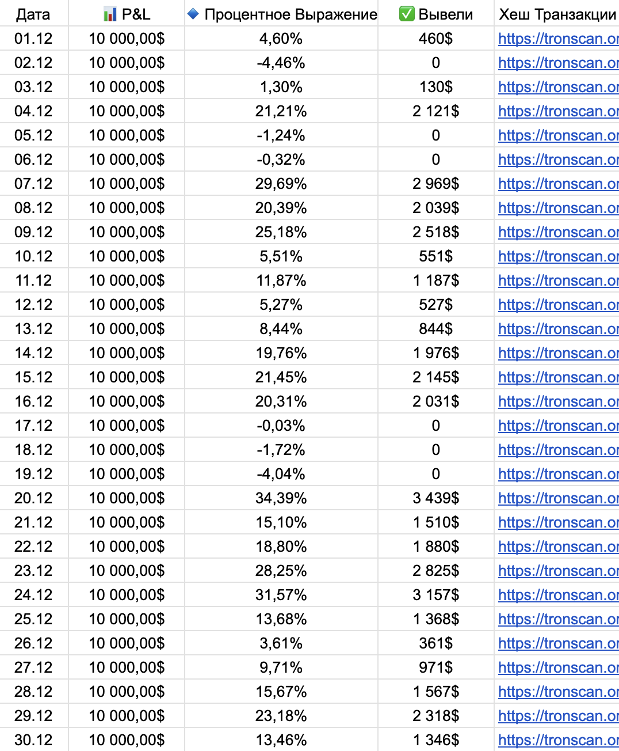
Task: Click the bar chart icon beside P&L
Action: pyautogui.click(x=109, y=14)
